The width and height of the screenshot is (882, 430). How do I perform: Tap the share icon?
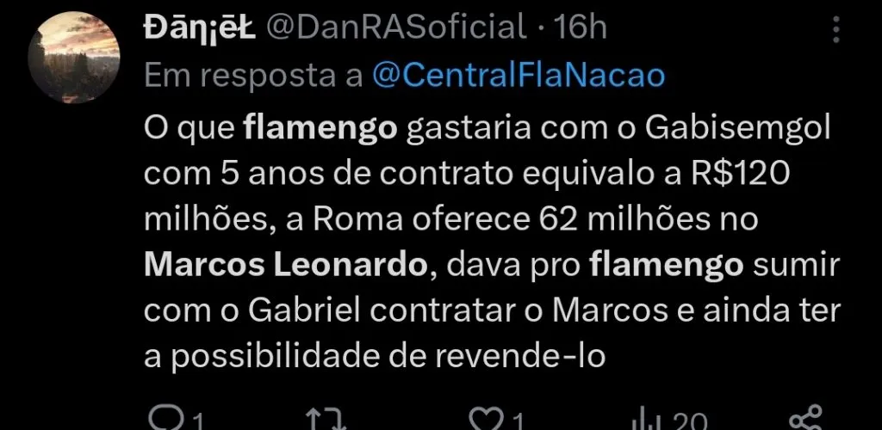pos(809,421)
